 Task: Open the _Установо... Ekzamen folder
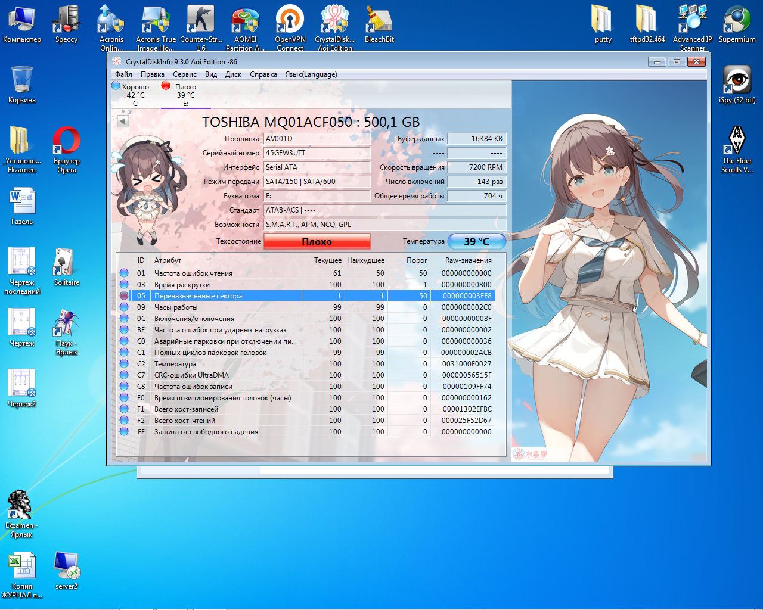22,149
